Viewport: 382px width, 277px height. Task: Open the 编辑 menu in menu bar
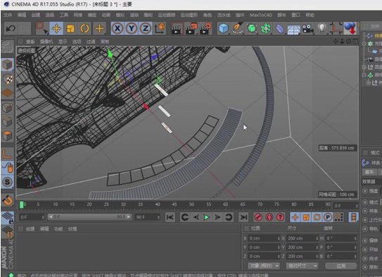click(22, 15)
